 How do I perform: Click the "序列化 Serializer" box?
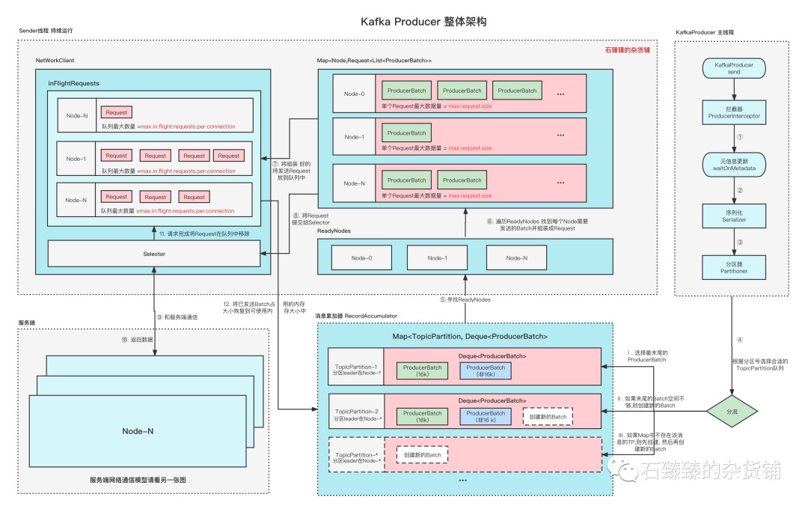734,216
